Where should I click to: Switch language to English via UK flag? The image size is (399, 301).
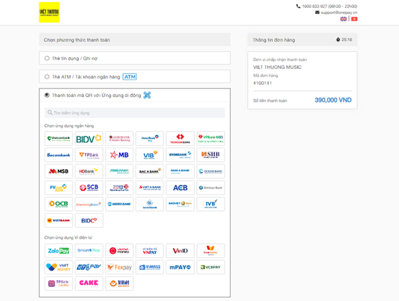tap(343, 19)
